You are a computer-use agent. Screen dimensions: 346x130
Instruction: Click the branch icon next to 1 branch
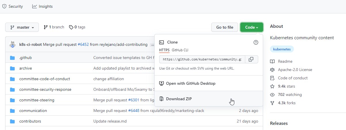(45, 27)
